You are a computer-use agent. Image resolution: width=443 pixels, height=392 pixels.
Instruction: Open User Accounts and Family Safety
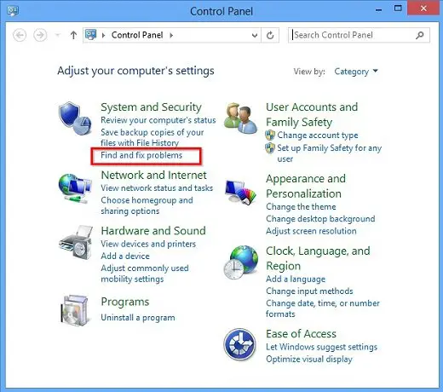[x=312, y=115]
